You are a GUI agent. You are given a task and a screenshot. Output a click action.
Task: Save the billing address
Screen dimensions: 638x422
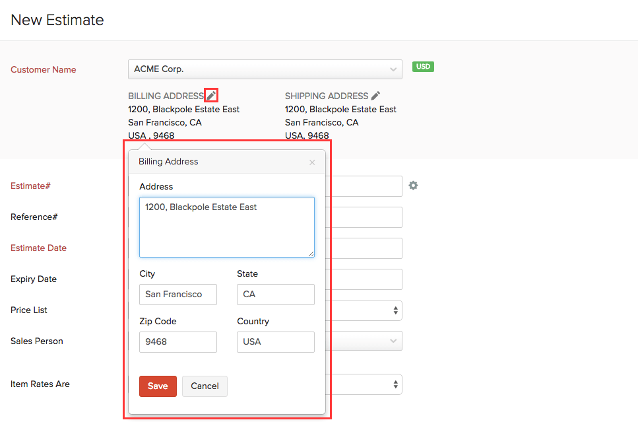(158, 386)
